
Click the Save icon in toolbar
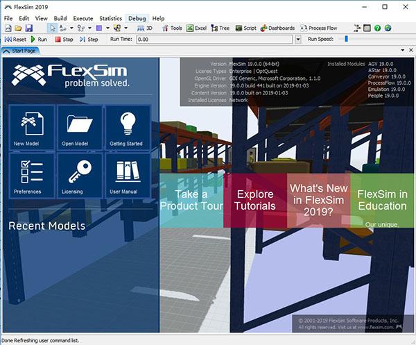pos(28,28)
